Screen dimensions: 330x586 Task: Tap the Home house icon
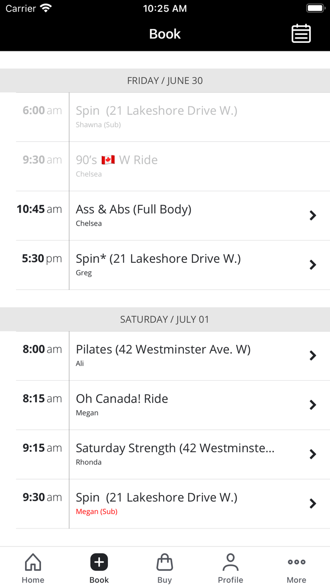coord(33,562)
